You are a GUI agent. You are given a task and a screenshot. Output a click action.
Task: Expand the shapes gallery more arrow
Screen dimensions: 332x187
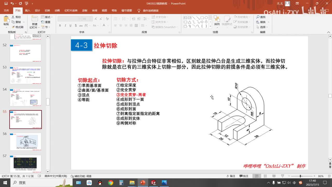point(210,26)
